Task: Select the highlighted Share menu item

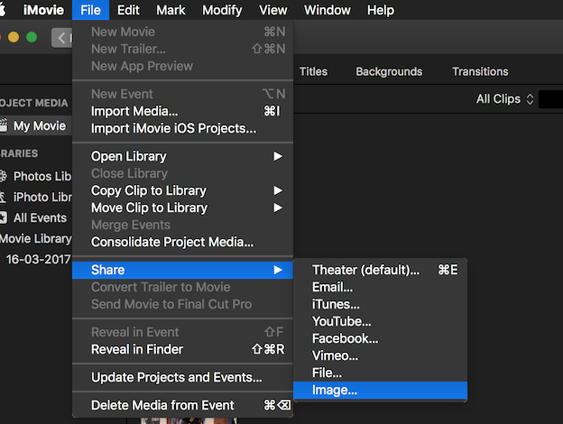Action: coord(182,270)
